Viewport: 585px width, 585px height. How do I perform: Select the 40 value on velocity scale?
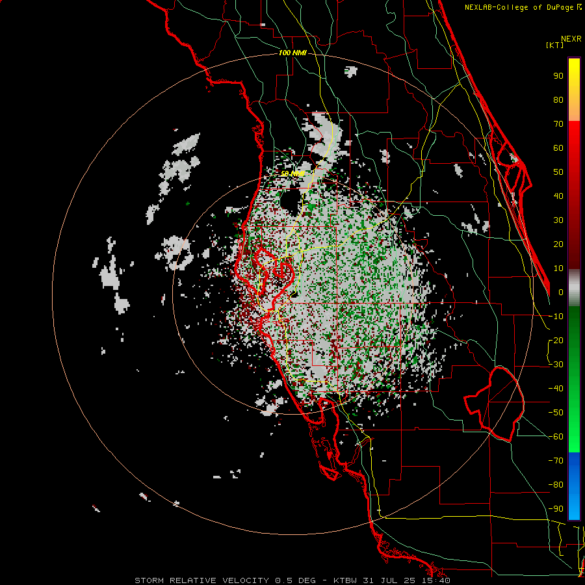(558, 196)
